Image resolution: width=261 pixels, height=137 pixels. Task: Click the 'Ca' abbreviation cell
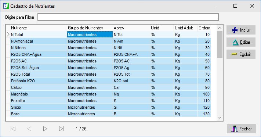pos(131,87)
